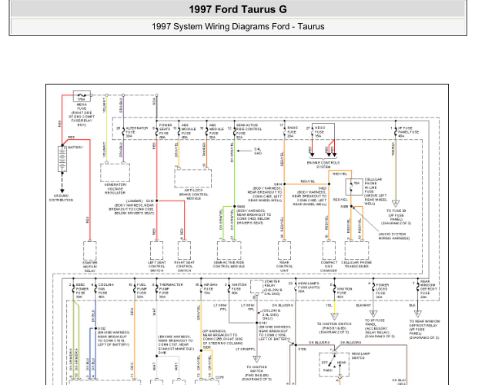Viewport: 485px width, 385px height.
Task: Click the 'SEMI-ACTIVE RIDE CONTROL FUSE' label
Action: (x=249, y=131)
